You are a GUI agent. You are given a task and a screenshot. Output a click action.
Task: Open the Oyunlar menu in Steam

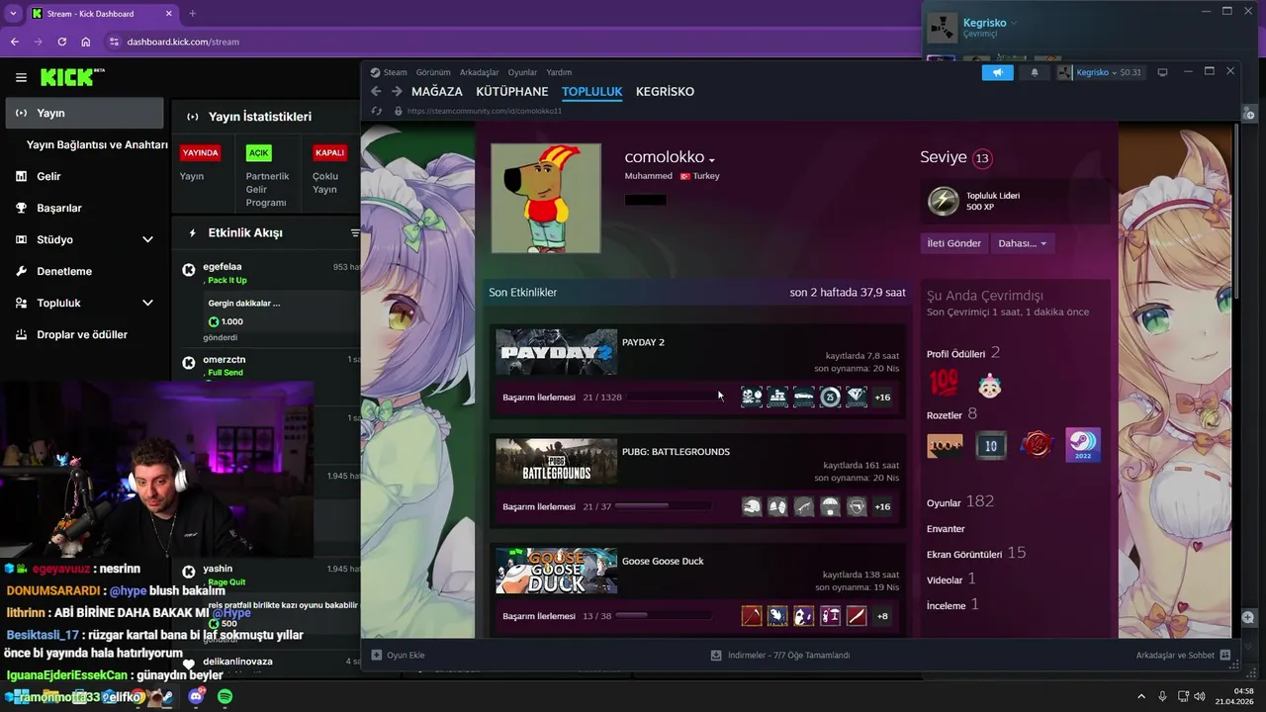522,72
